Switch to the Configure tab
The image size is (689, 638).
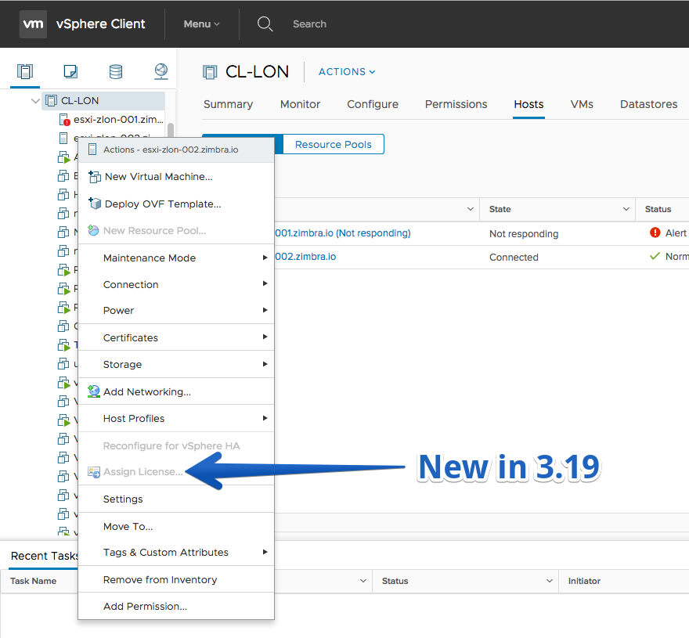[x=373, y=104]
